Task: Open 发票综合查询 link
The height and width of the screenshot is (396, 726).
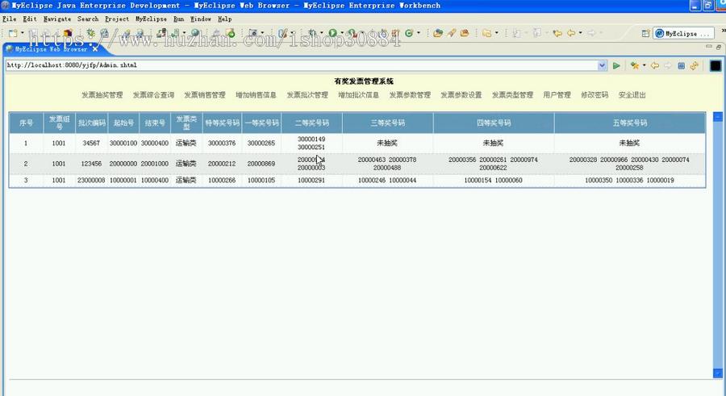Action: point(154,95)
